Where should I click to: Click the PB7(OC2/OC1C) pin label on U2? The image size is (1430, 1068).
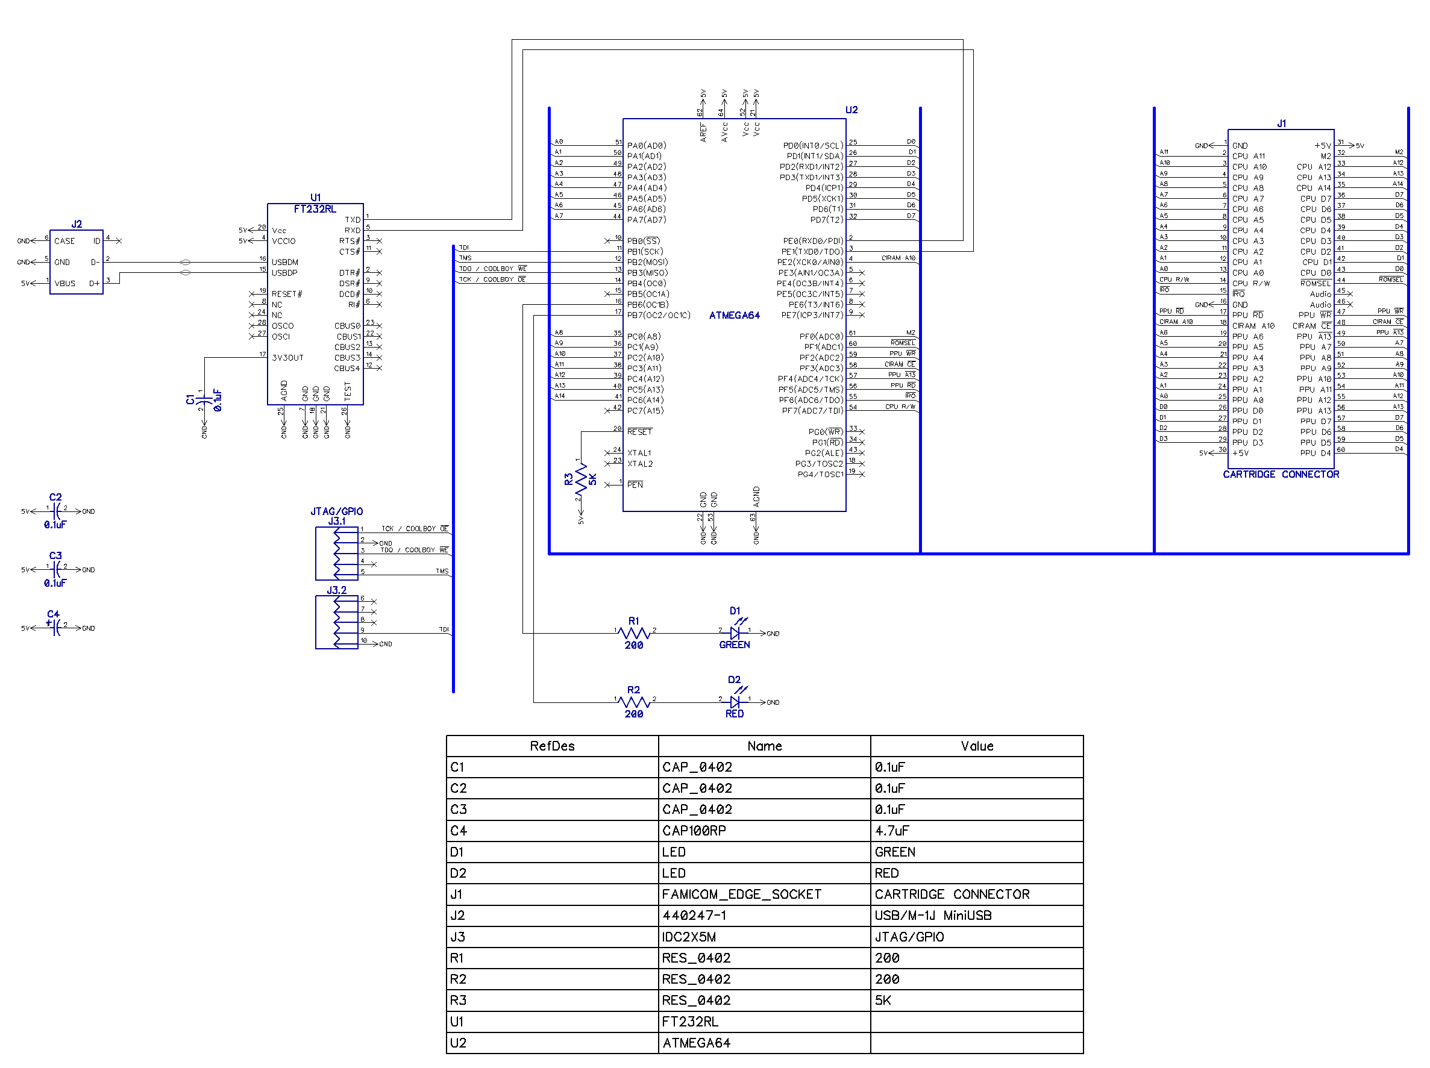click(x=659, y=315)
